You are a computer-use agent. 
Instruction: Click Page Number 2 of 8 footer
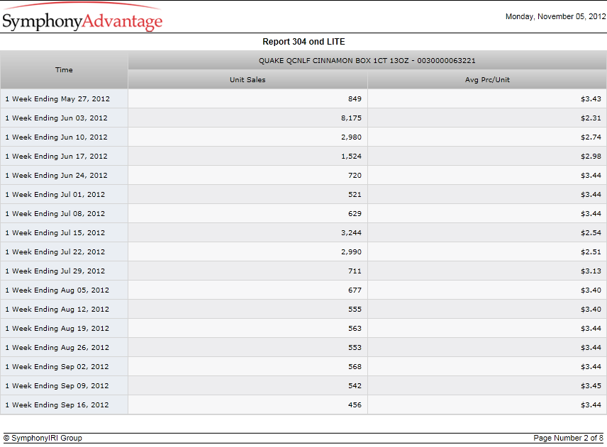[568, 438]
